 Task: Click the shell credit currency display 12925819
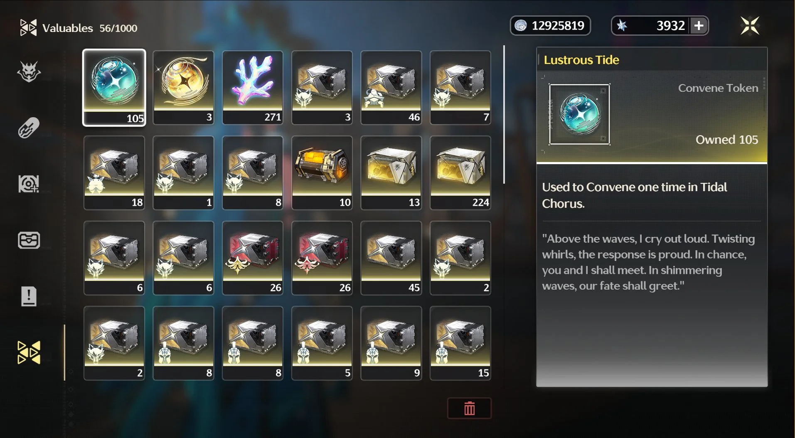(x=550, y=26)
